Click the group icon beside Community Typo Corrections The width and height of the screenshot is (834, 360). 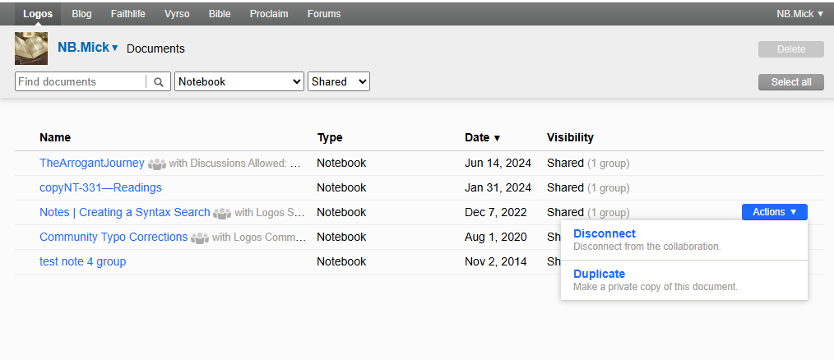point(200,238)
